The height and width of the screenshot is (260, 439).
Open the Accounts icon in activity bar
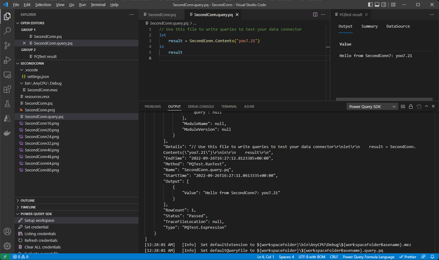pyautogui.click(x=7, y=231)
